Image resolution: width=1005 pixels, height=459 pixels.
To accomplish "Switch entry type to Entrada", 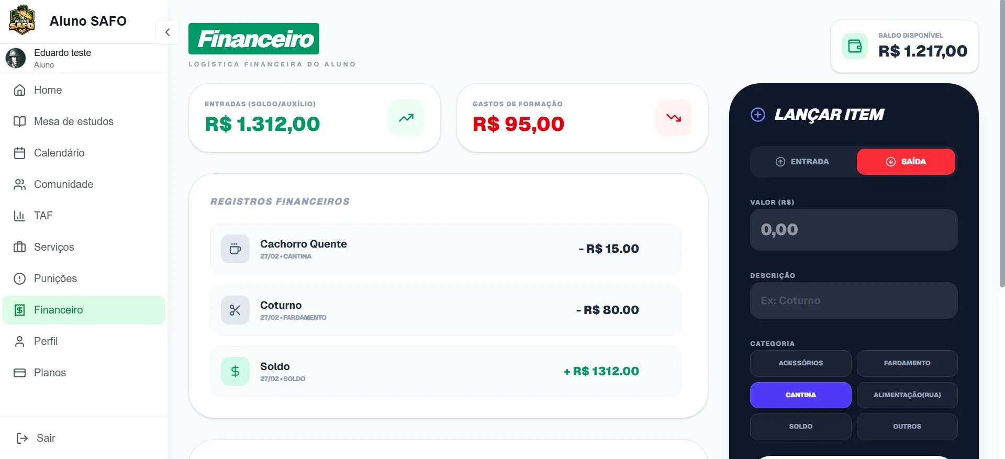I will tap(802, 162).
